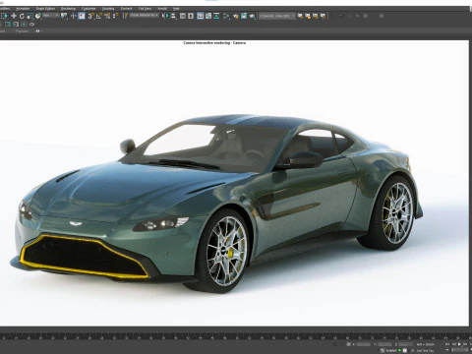Click the green status icon beside Enabled
Viewport: 472px width, 354px height.
[x=399, y=350]
